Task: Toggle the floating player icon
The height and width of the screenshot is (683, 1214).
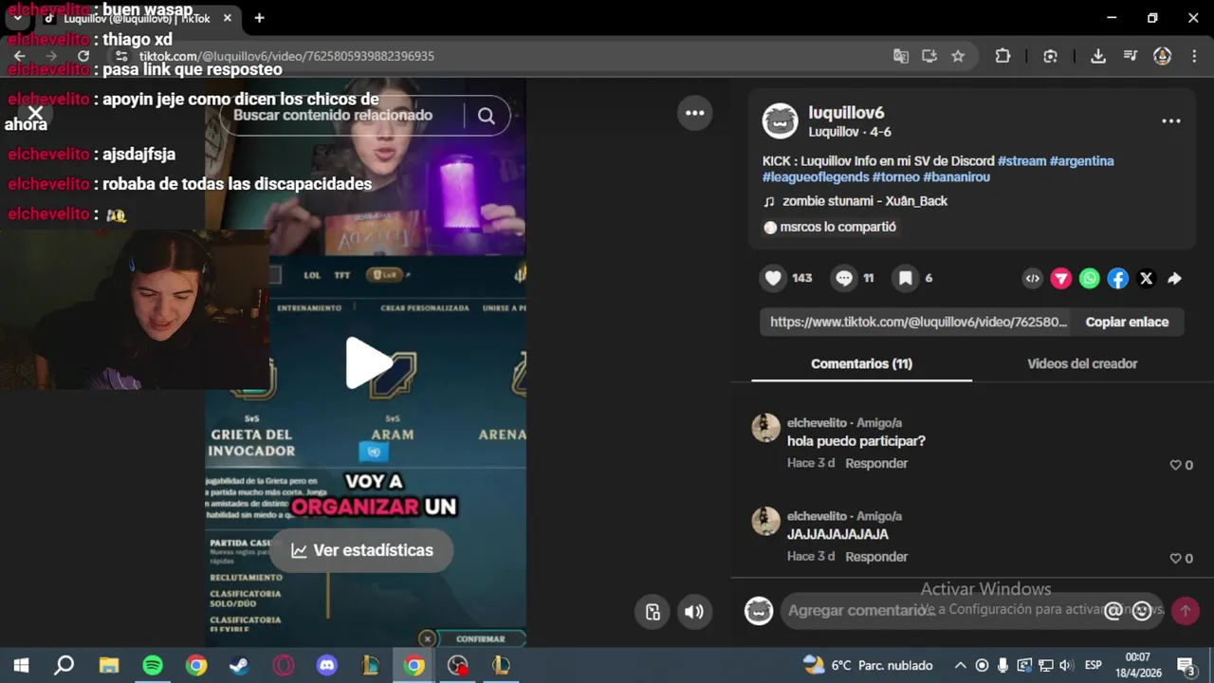Action: tap(653, 612)
